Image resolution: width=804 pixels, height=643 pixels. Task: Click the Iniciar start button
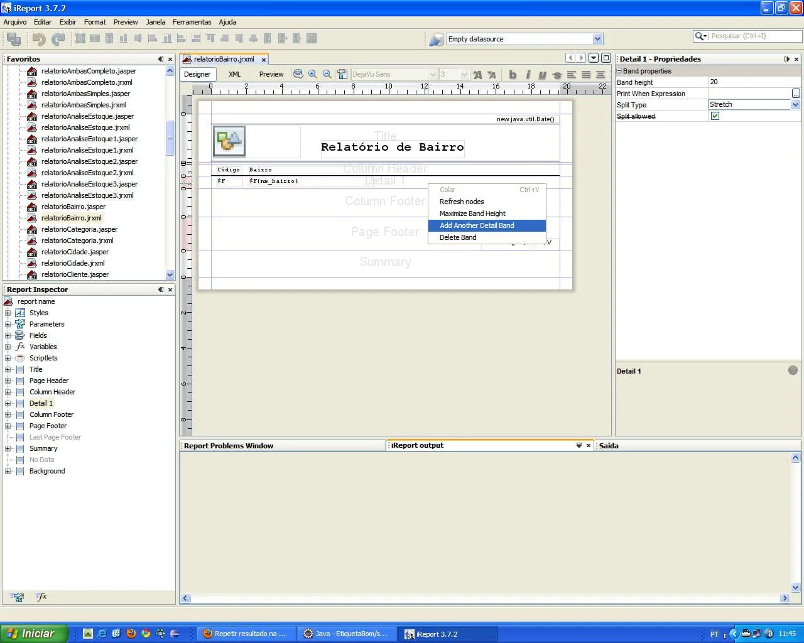[x=33, y=634]
